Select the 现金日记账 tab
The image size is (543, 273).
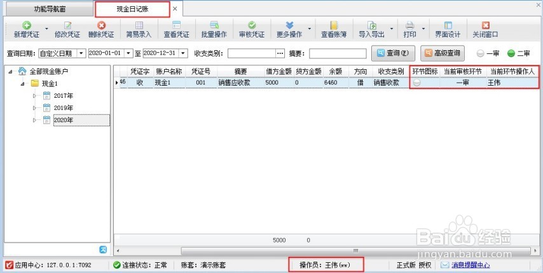point(132,10)
